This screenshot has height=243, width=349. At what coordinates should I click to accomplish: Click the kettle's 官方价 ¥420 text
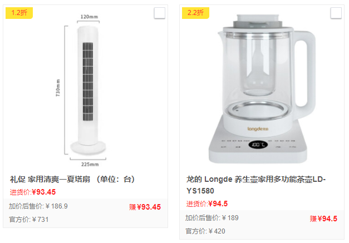(x=205, y=231)
